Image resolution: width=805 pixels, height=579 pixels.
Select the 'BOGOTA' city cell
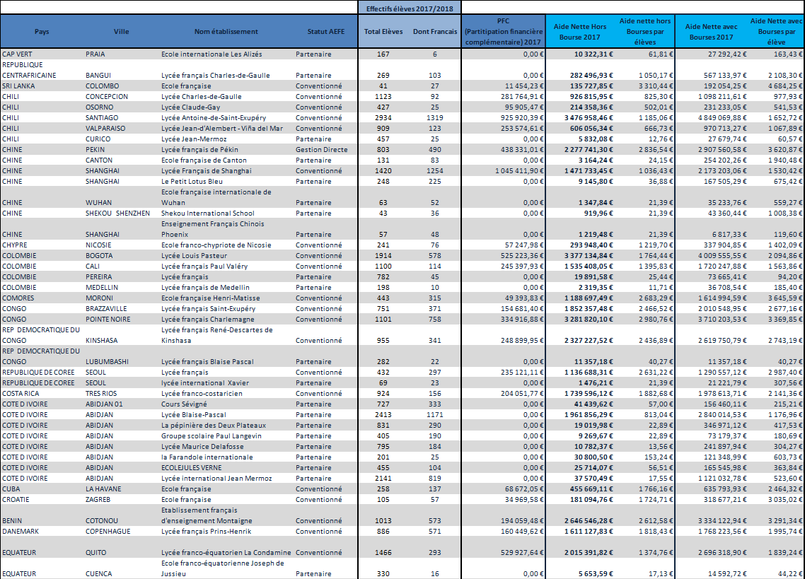point(100,255)
